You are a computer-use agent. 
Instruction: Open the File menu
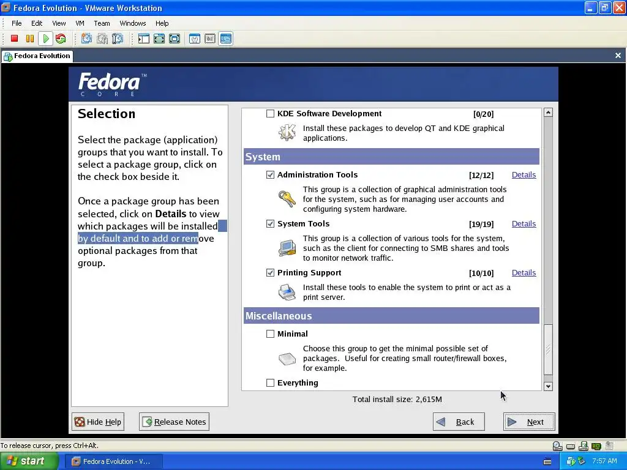click(x=17, y=23)
